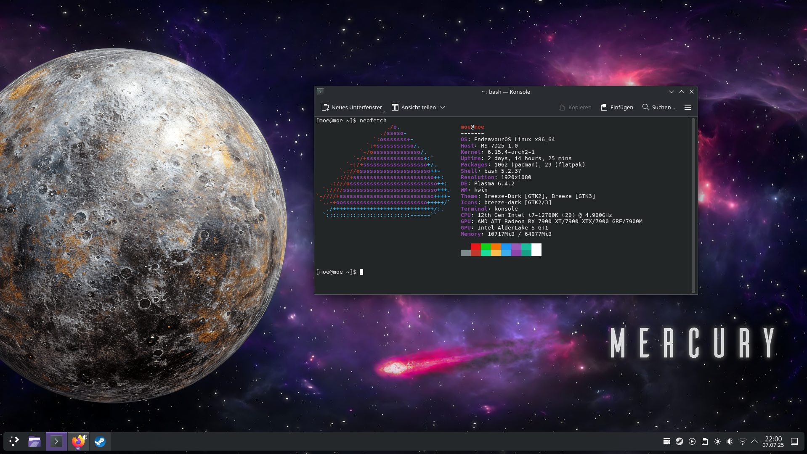Click the 'Plasma 6.4.2' DE value
The image size is (807, 454).
(494, 184)
